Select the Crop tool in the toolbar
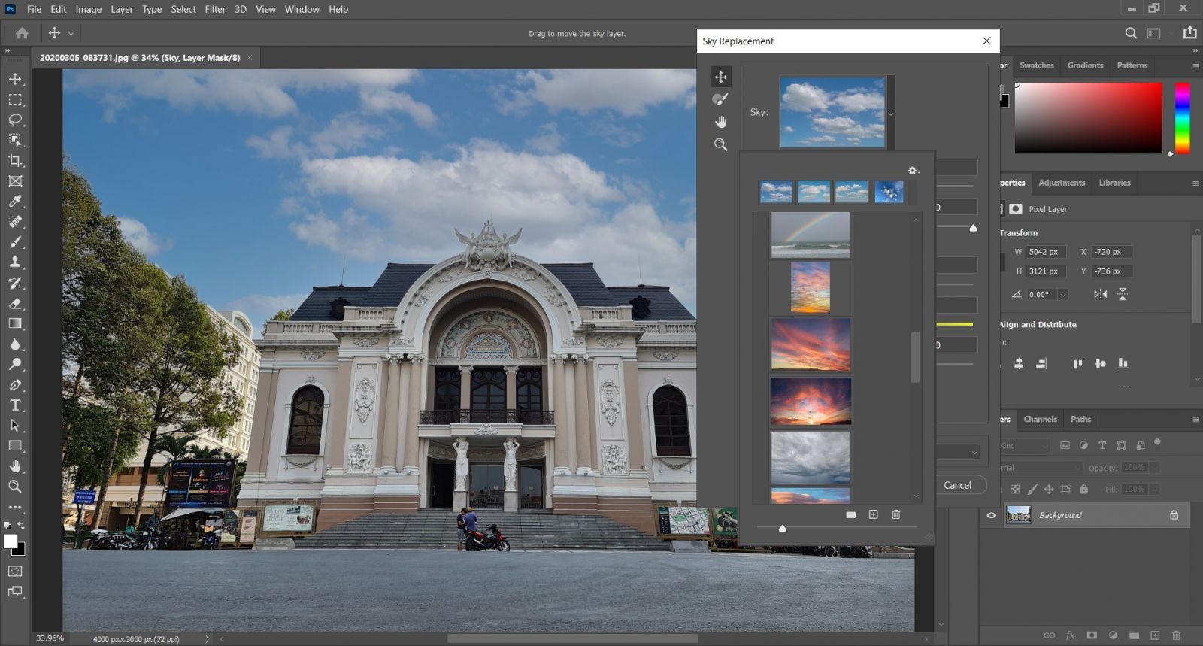The width and height of the screenshot is (1203, 646). (x=15, y=161)
